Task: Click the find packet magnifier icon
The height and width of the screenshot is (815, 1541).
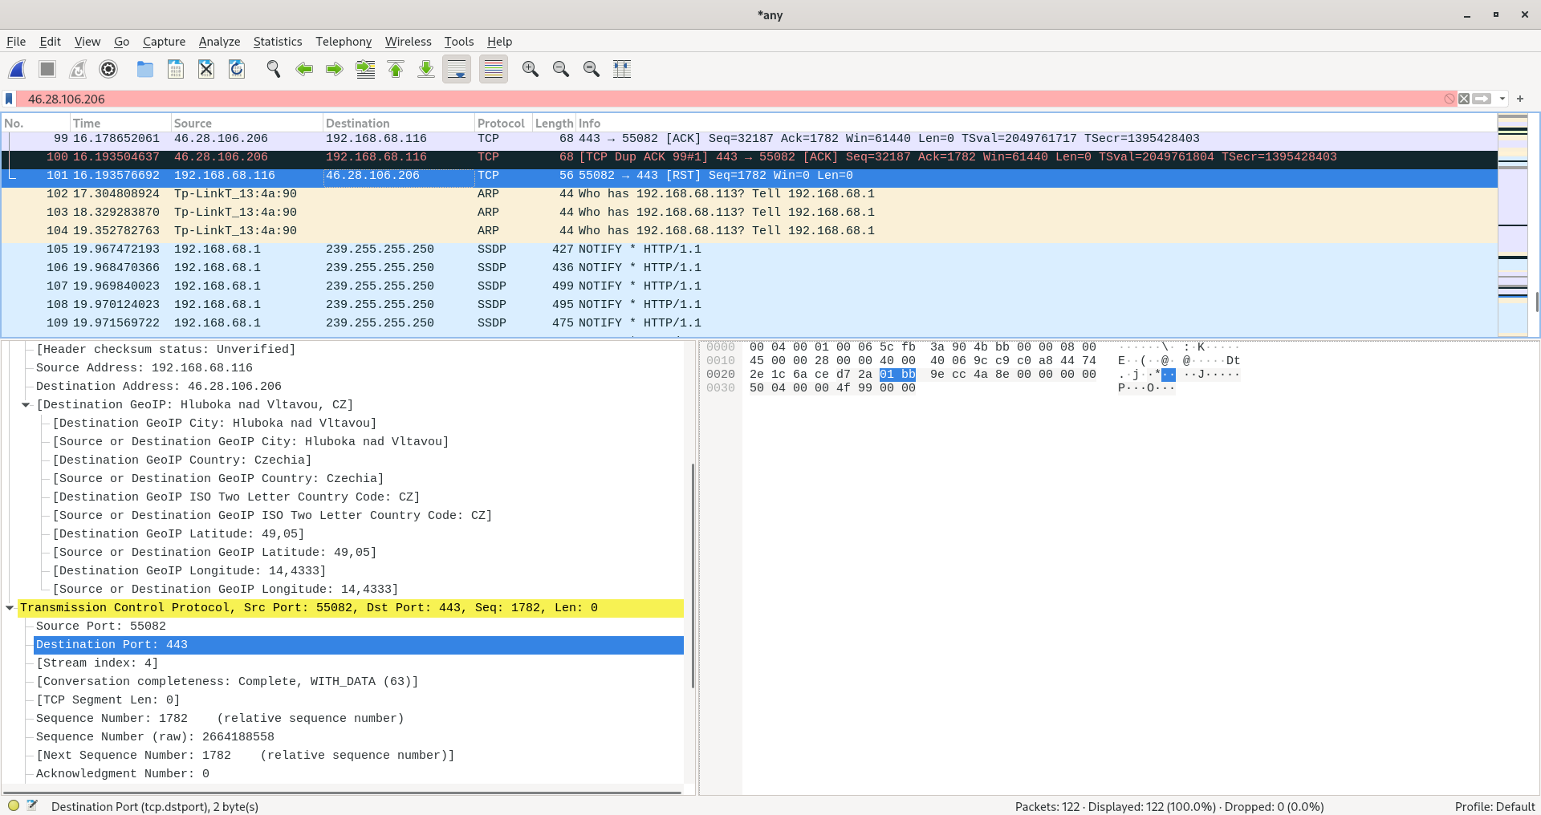Action: click(x=274, y=70)
